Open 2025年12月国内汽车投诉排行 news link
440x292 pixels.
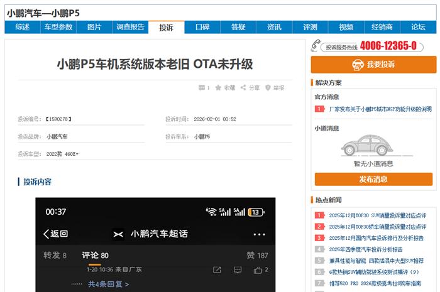coord(376,238)
